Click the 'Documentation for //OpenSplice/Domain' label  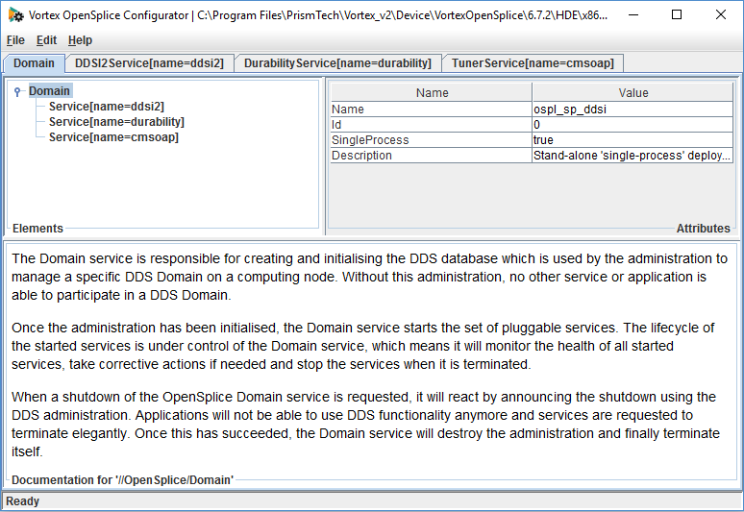click(x=122, y=479)
